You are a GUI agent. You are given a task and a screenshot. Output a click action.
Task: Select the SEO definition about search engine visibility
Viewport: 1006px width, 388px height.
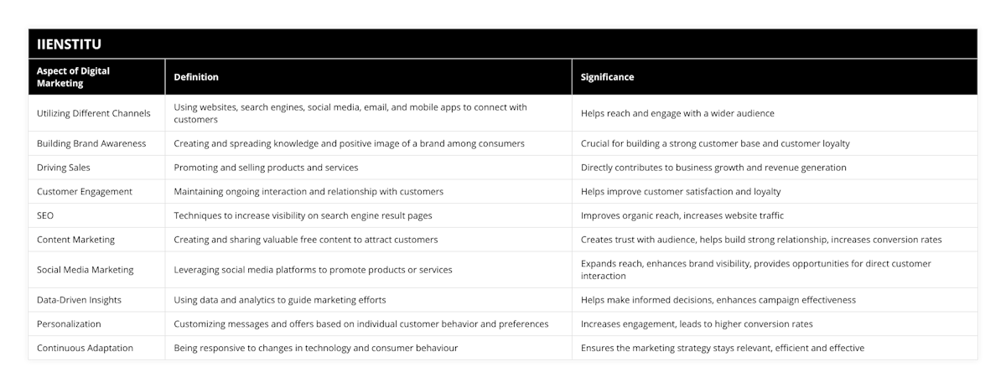(303, 215)
